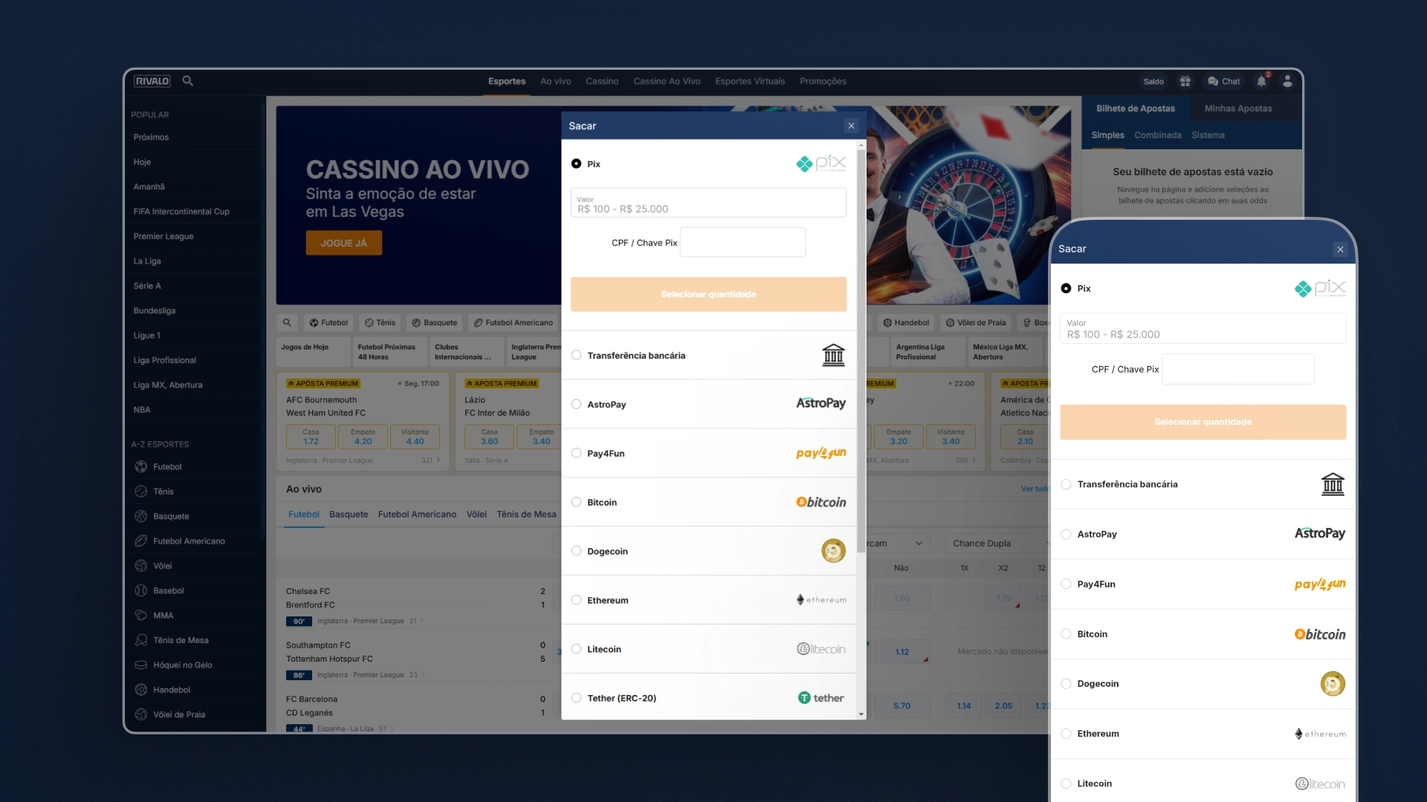Select Dogecoin as withdrawal method
Screen dimensions: 1427x802
click(x=575, y=550)
